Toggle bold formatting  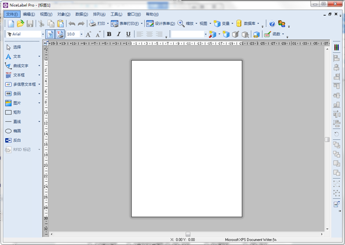[109, 35]
